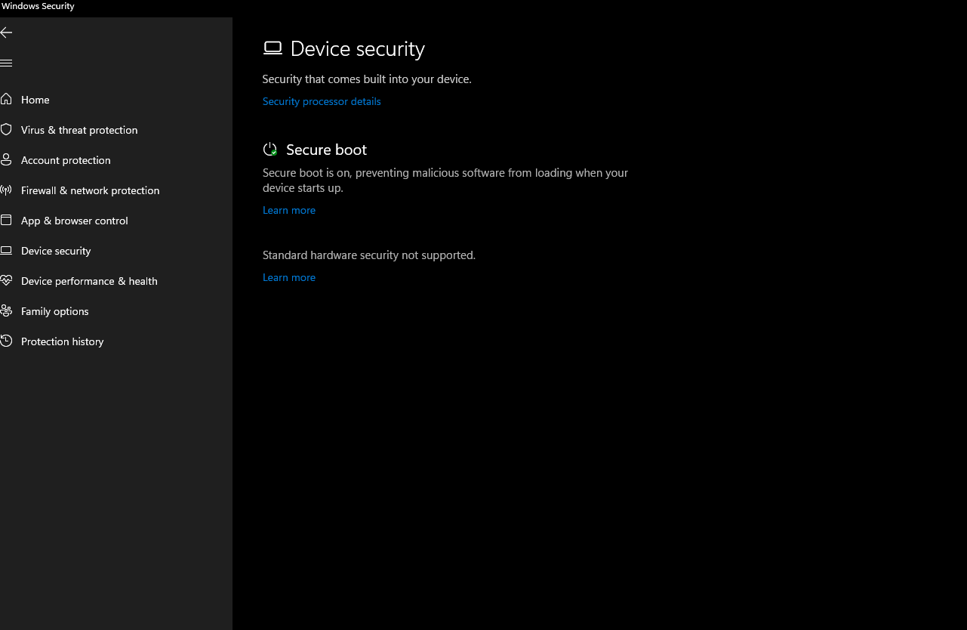
Task: Click the shield icon for Virus protection
Action: pos(6,129)
